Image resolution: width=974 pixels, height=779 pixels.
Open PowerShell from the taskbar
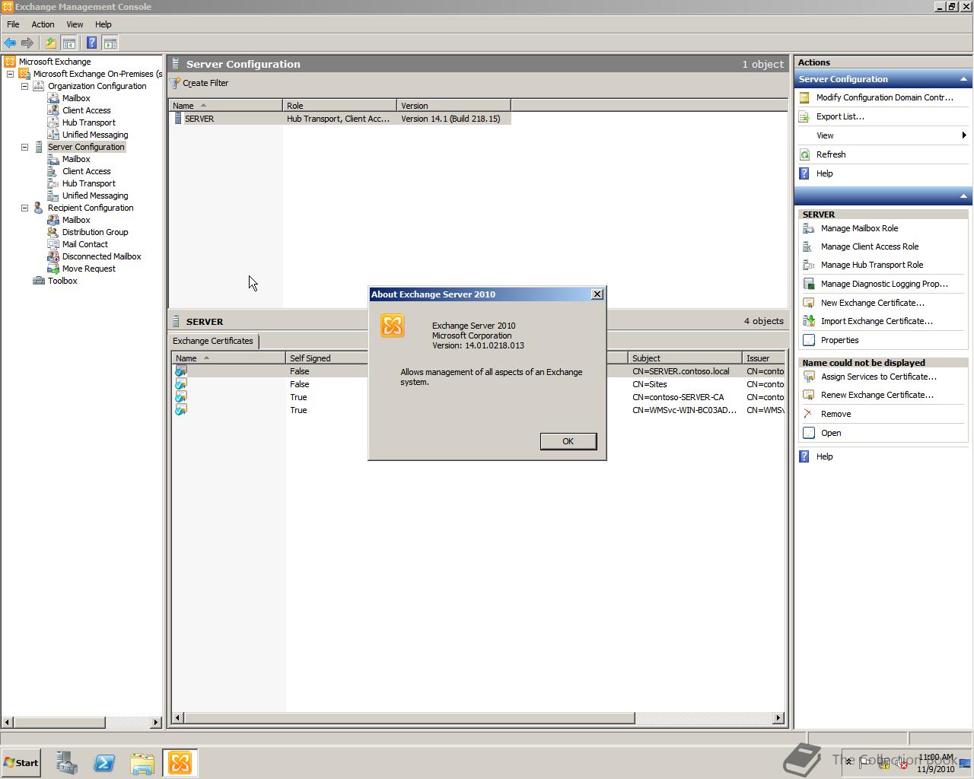(x=104, y=763)
